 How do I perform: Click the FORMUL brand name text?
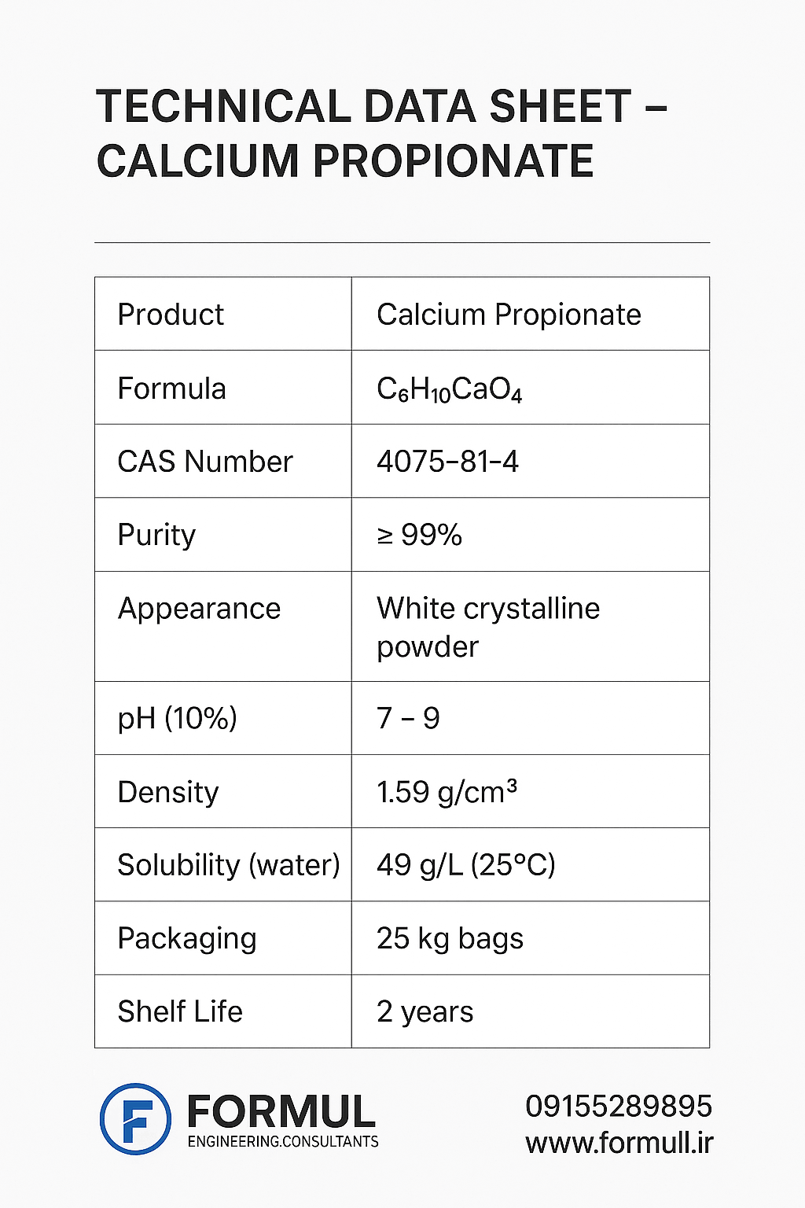[281, 1111]
